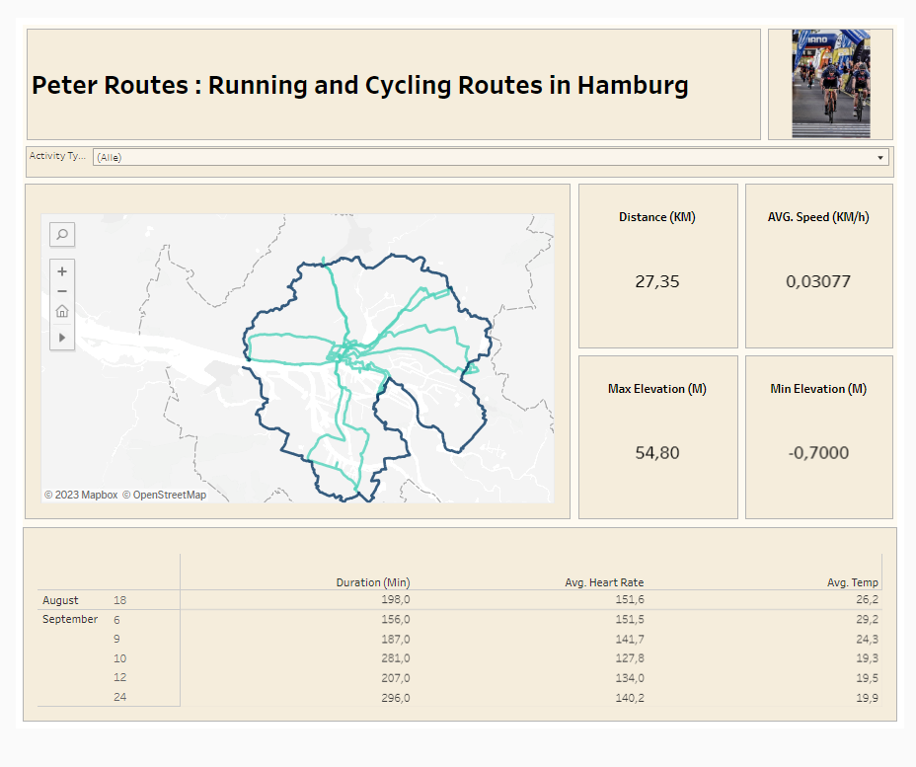Viewport: 916px width, 767px height.
Task: Zoom out on the Hamburg map
Action: [62, 291]
